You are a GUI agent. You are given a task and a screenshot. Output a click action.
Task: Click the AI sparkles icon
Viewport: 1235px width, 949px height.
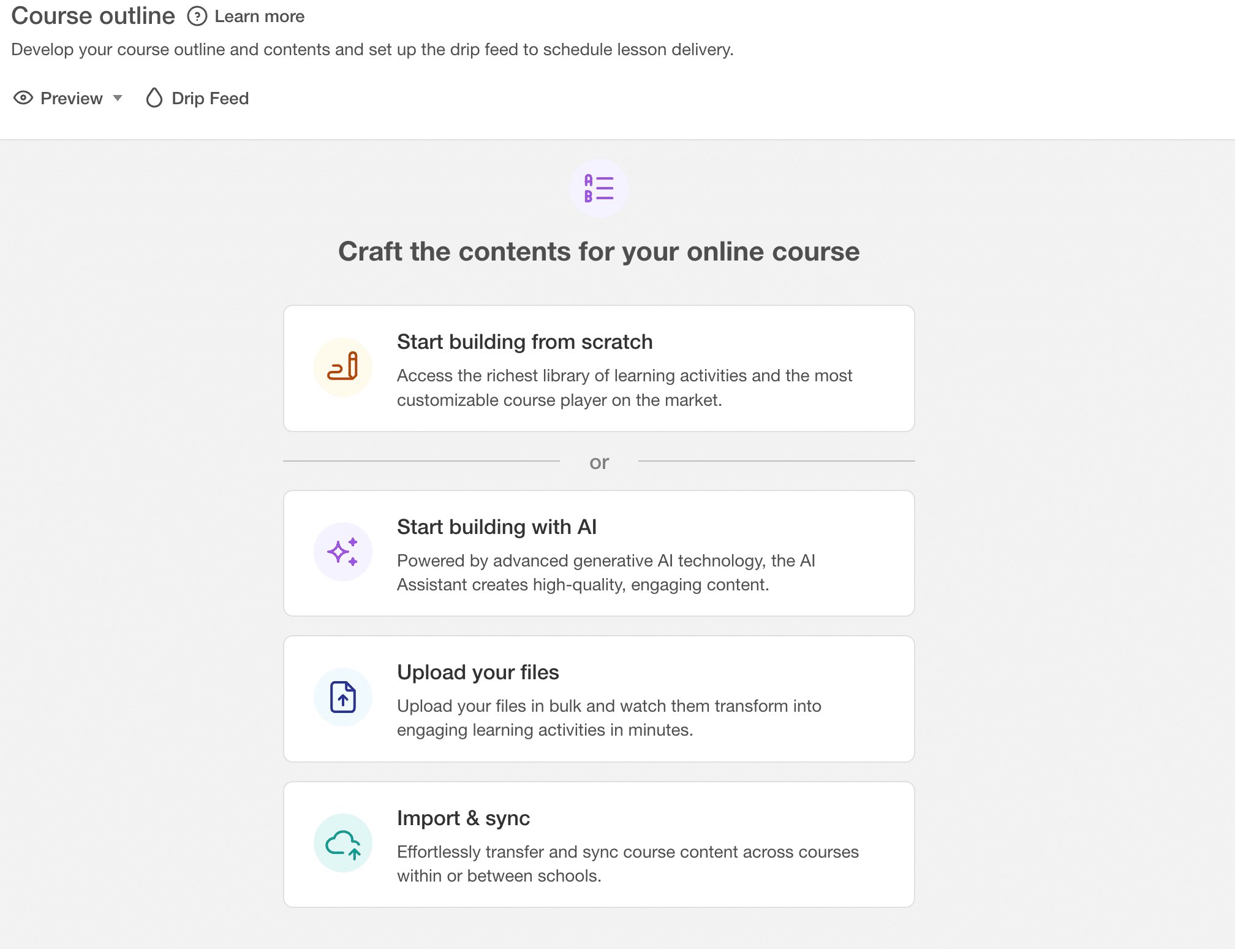(x=342, y=552)
